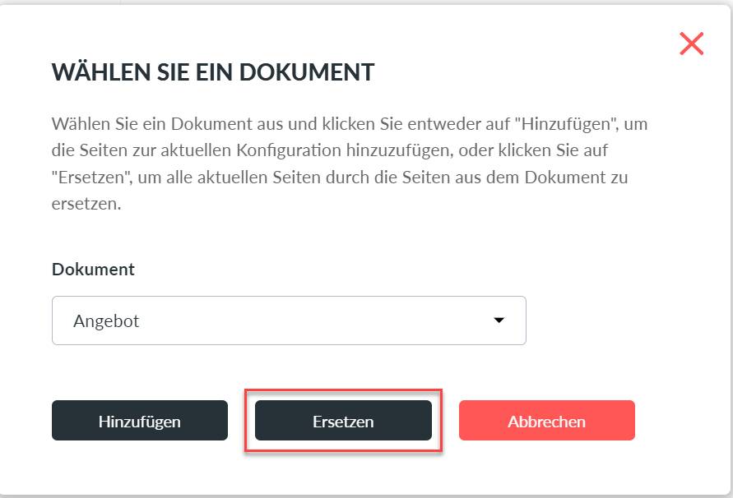Image resolution: width=733 pixels, height=498 pixels.
Task: Click the 'WÄHLEN SIE EIN DOKUMENT' heading
Action: (x=213, y=72)
